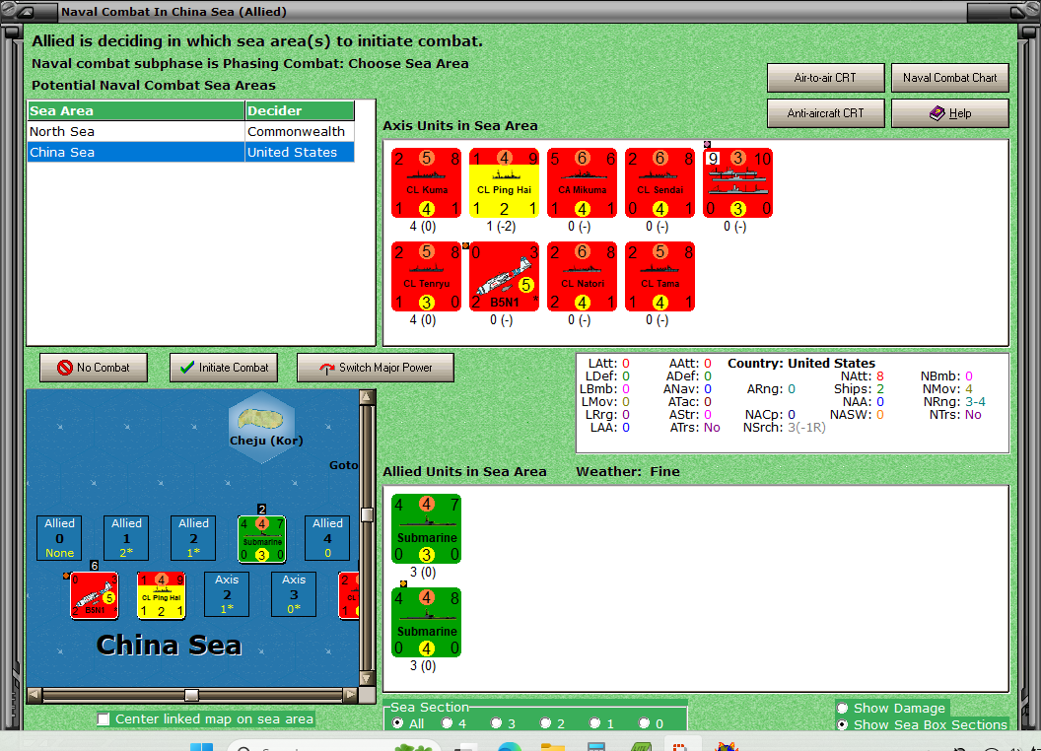
Task: Select sea section 1 radio button
Action: pos(594,723)
